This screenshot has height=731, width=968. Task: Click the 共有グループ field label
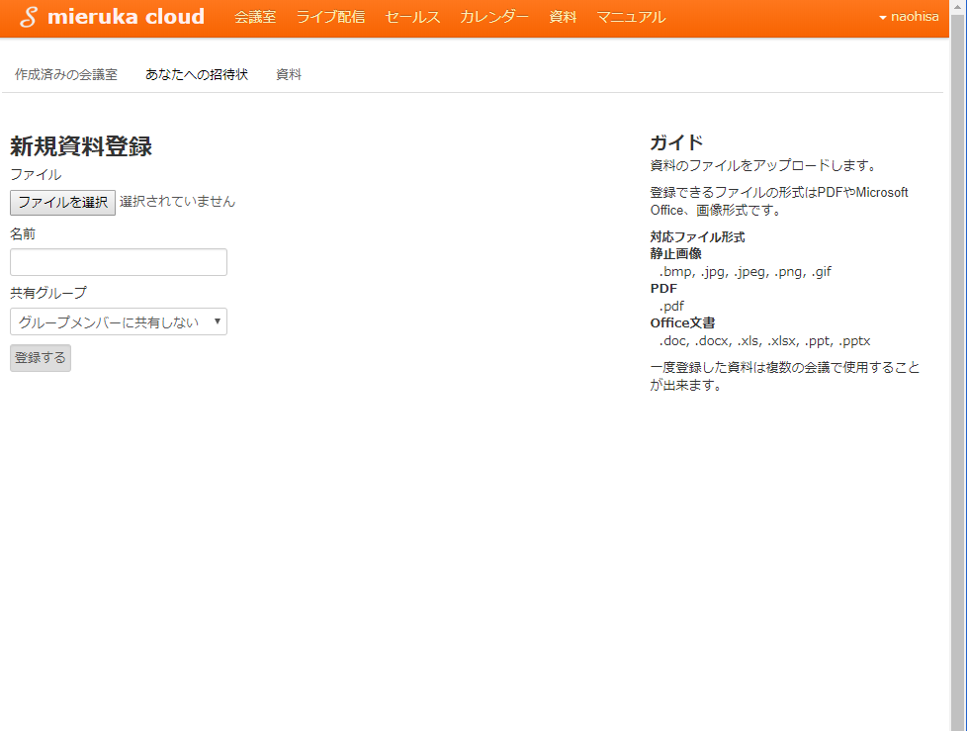click(48, 293)
